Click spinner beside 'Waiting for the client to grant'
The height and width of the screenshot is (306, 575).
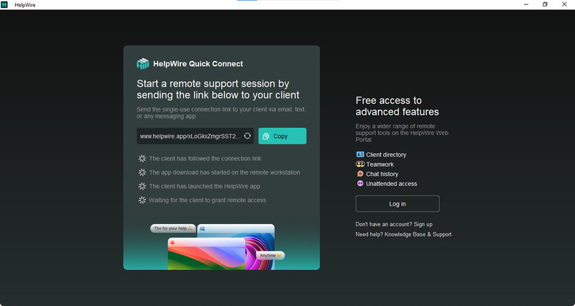142,200
